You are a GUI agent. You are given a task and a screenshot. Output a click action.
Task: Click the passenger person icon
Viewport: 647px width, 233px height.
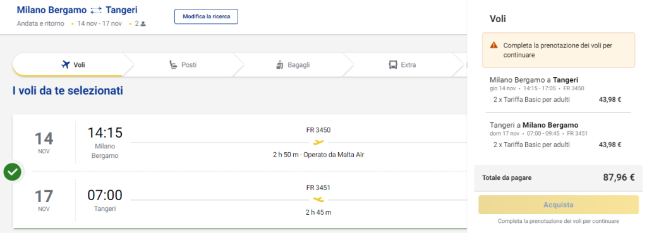143,24
